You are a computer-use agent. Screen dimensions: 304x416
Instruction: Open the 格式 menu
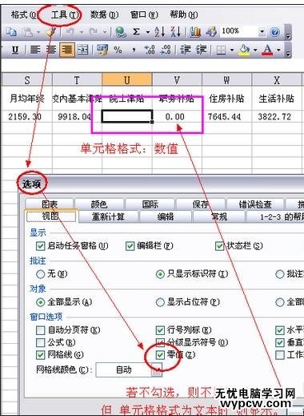coord(23,14)
